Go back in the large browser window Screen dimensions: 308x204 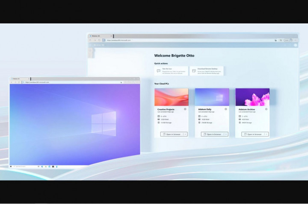90,40
